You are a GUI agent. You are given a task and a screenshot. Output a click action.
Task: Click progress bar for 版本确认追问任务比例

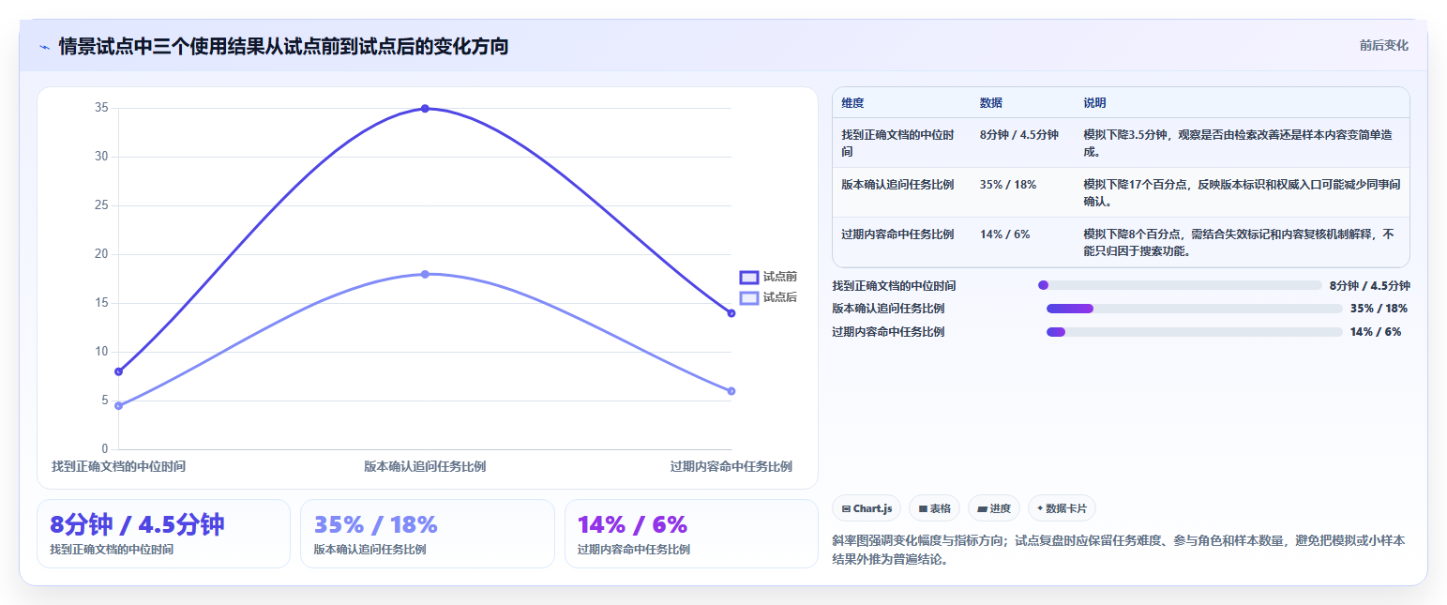pos(1195,309)
